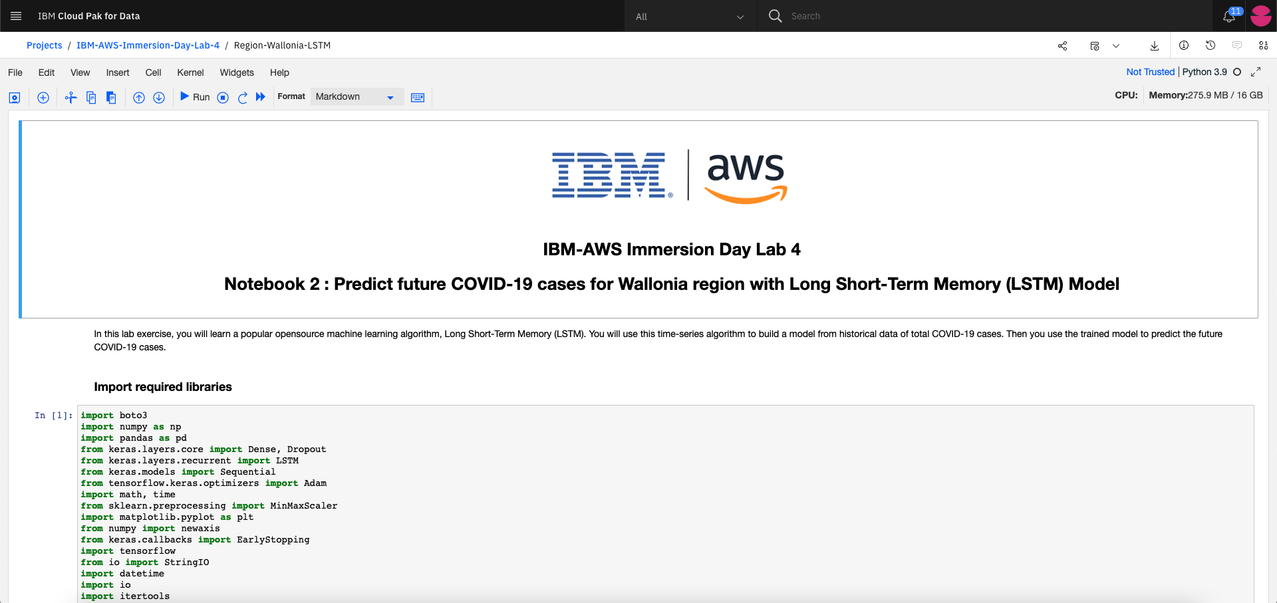The image size is (1277, 603).
Task: Open the command palette keyboard icon
Action: point(418,98)
